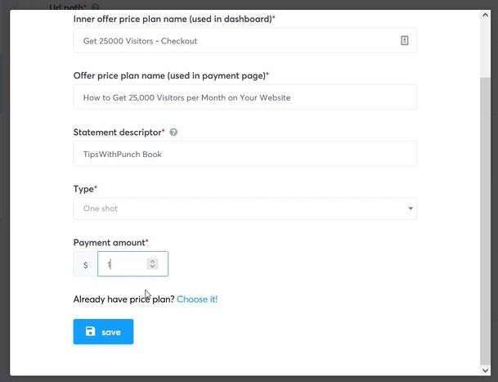Viewport: 498px width, 382px height.
Task: Click the dollar sign currency prefix
Action: 85,264
